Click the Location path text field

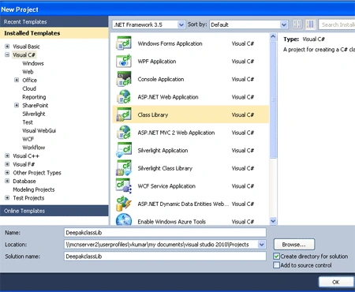point(161,245)
